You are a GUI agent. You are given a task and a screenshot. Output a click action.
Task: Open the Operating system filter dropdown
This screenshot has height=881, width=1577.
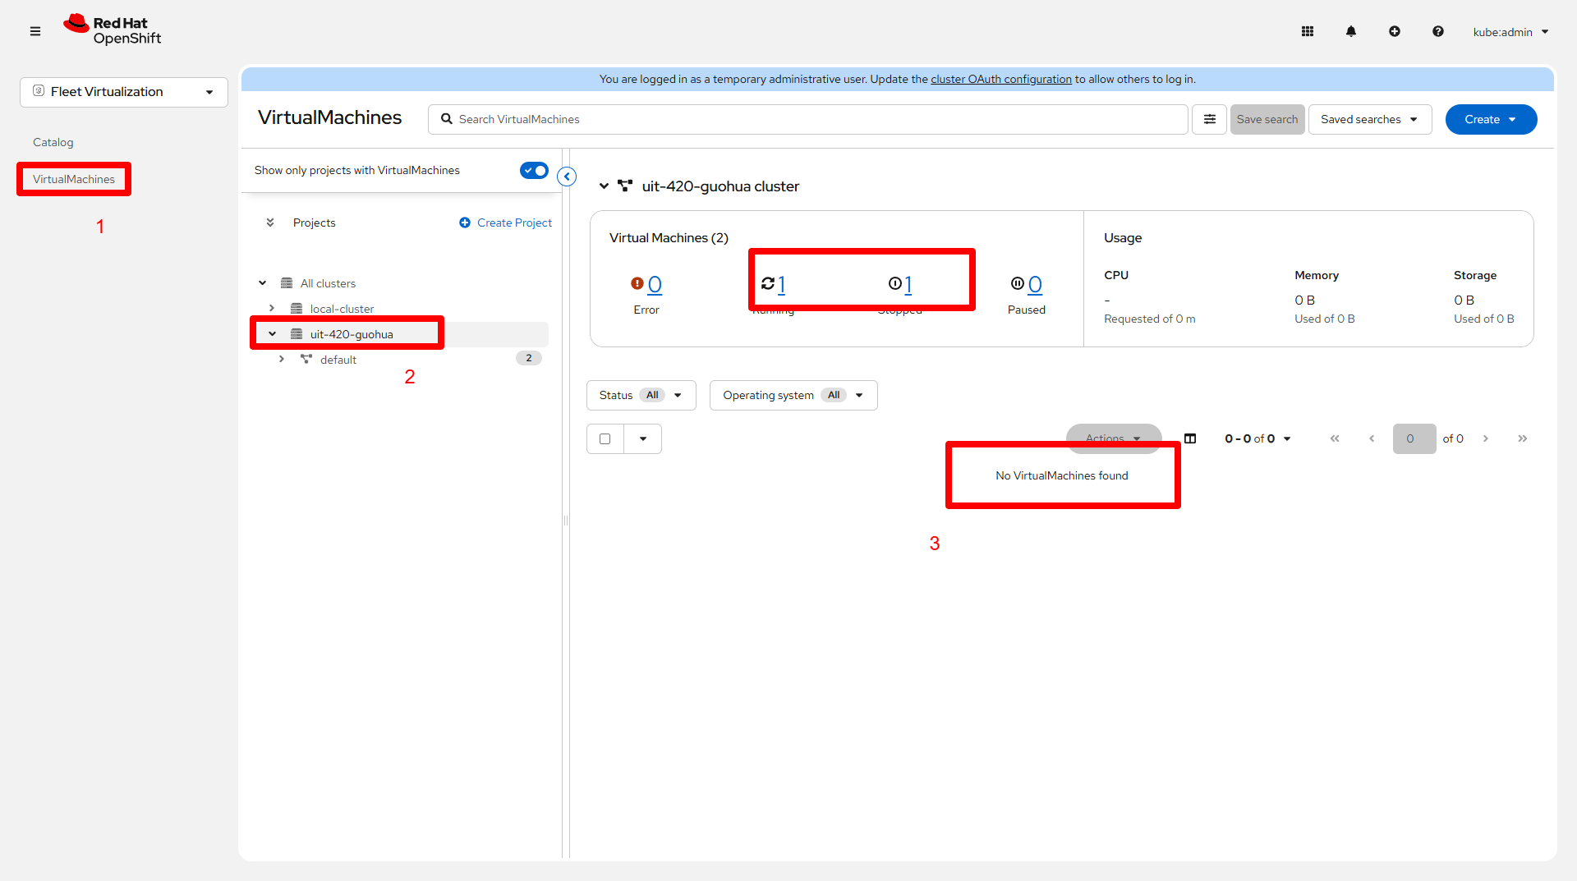click(793, 395)
